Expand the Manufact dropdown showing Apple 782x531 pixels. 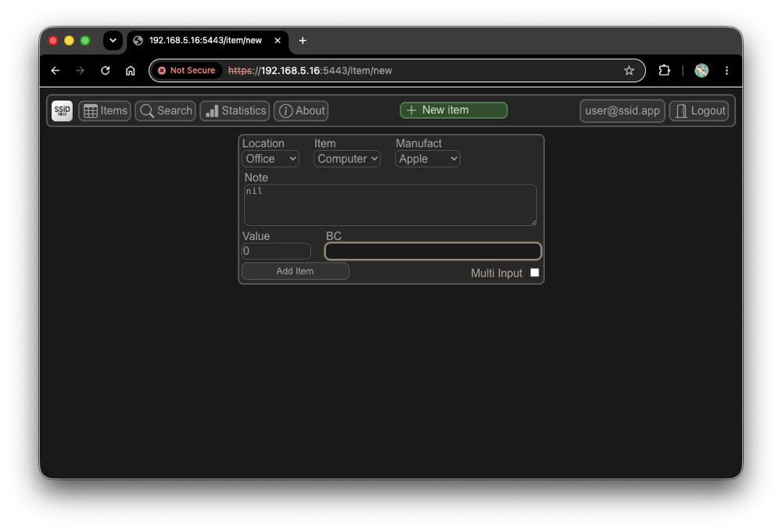click(x=428, y=159)
